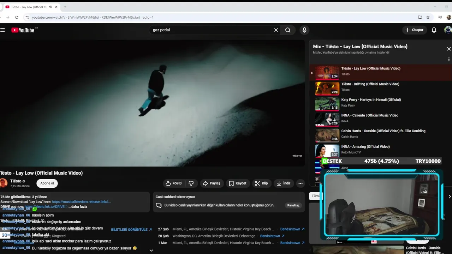Select Calvin Harris - Outside in Mix list
The image size is (452, 254).
pos(380,135)
